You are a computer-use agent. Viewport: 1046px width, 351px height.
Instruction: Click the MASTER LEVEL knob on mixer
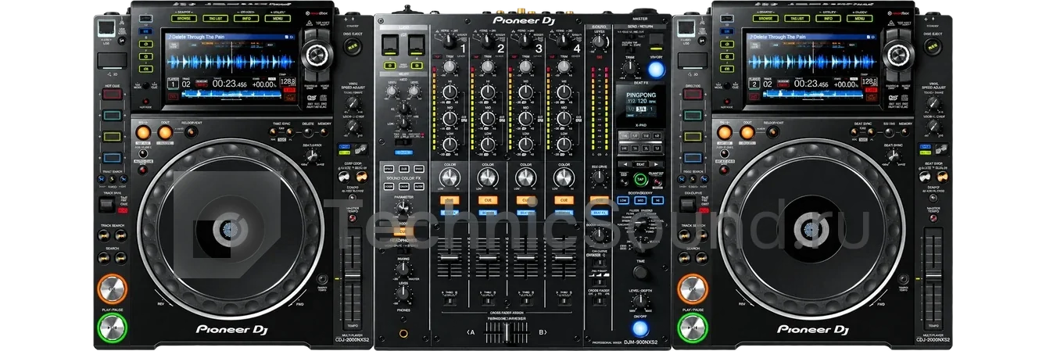click(x=600, y=42)
